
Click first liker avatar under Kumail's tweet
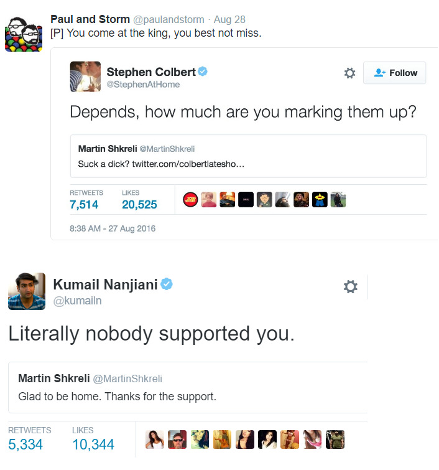(x=155, y=439)
